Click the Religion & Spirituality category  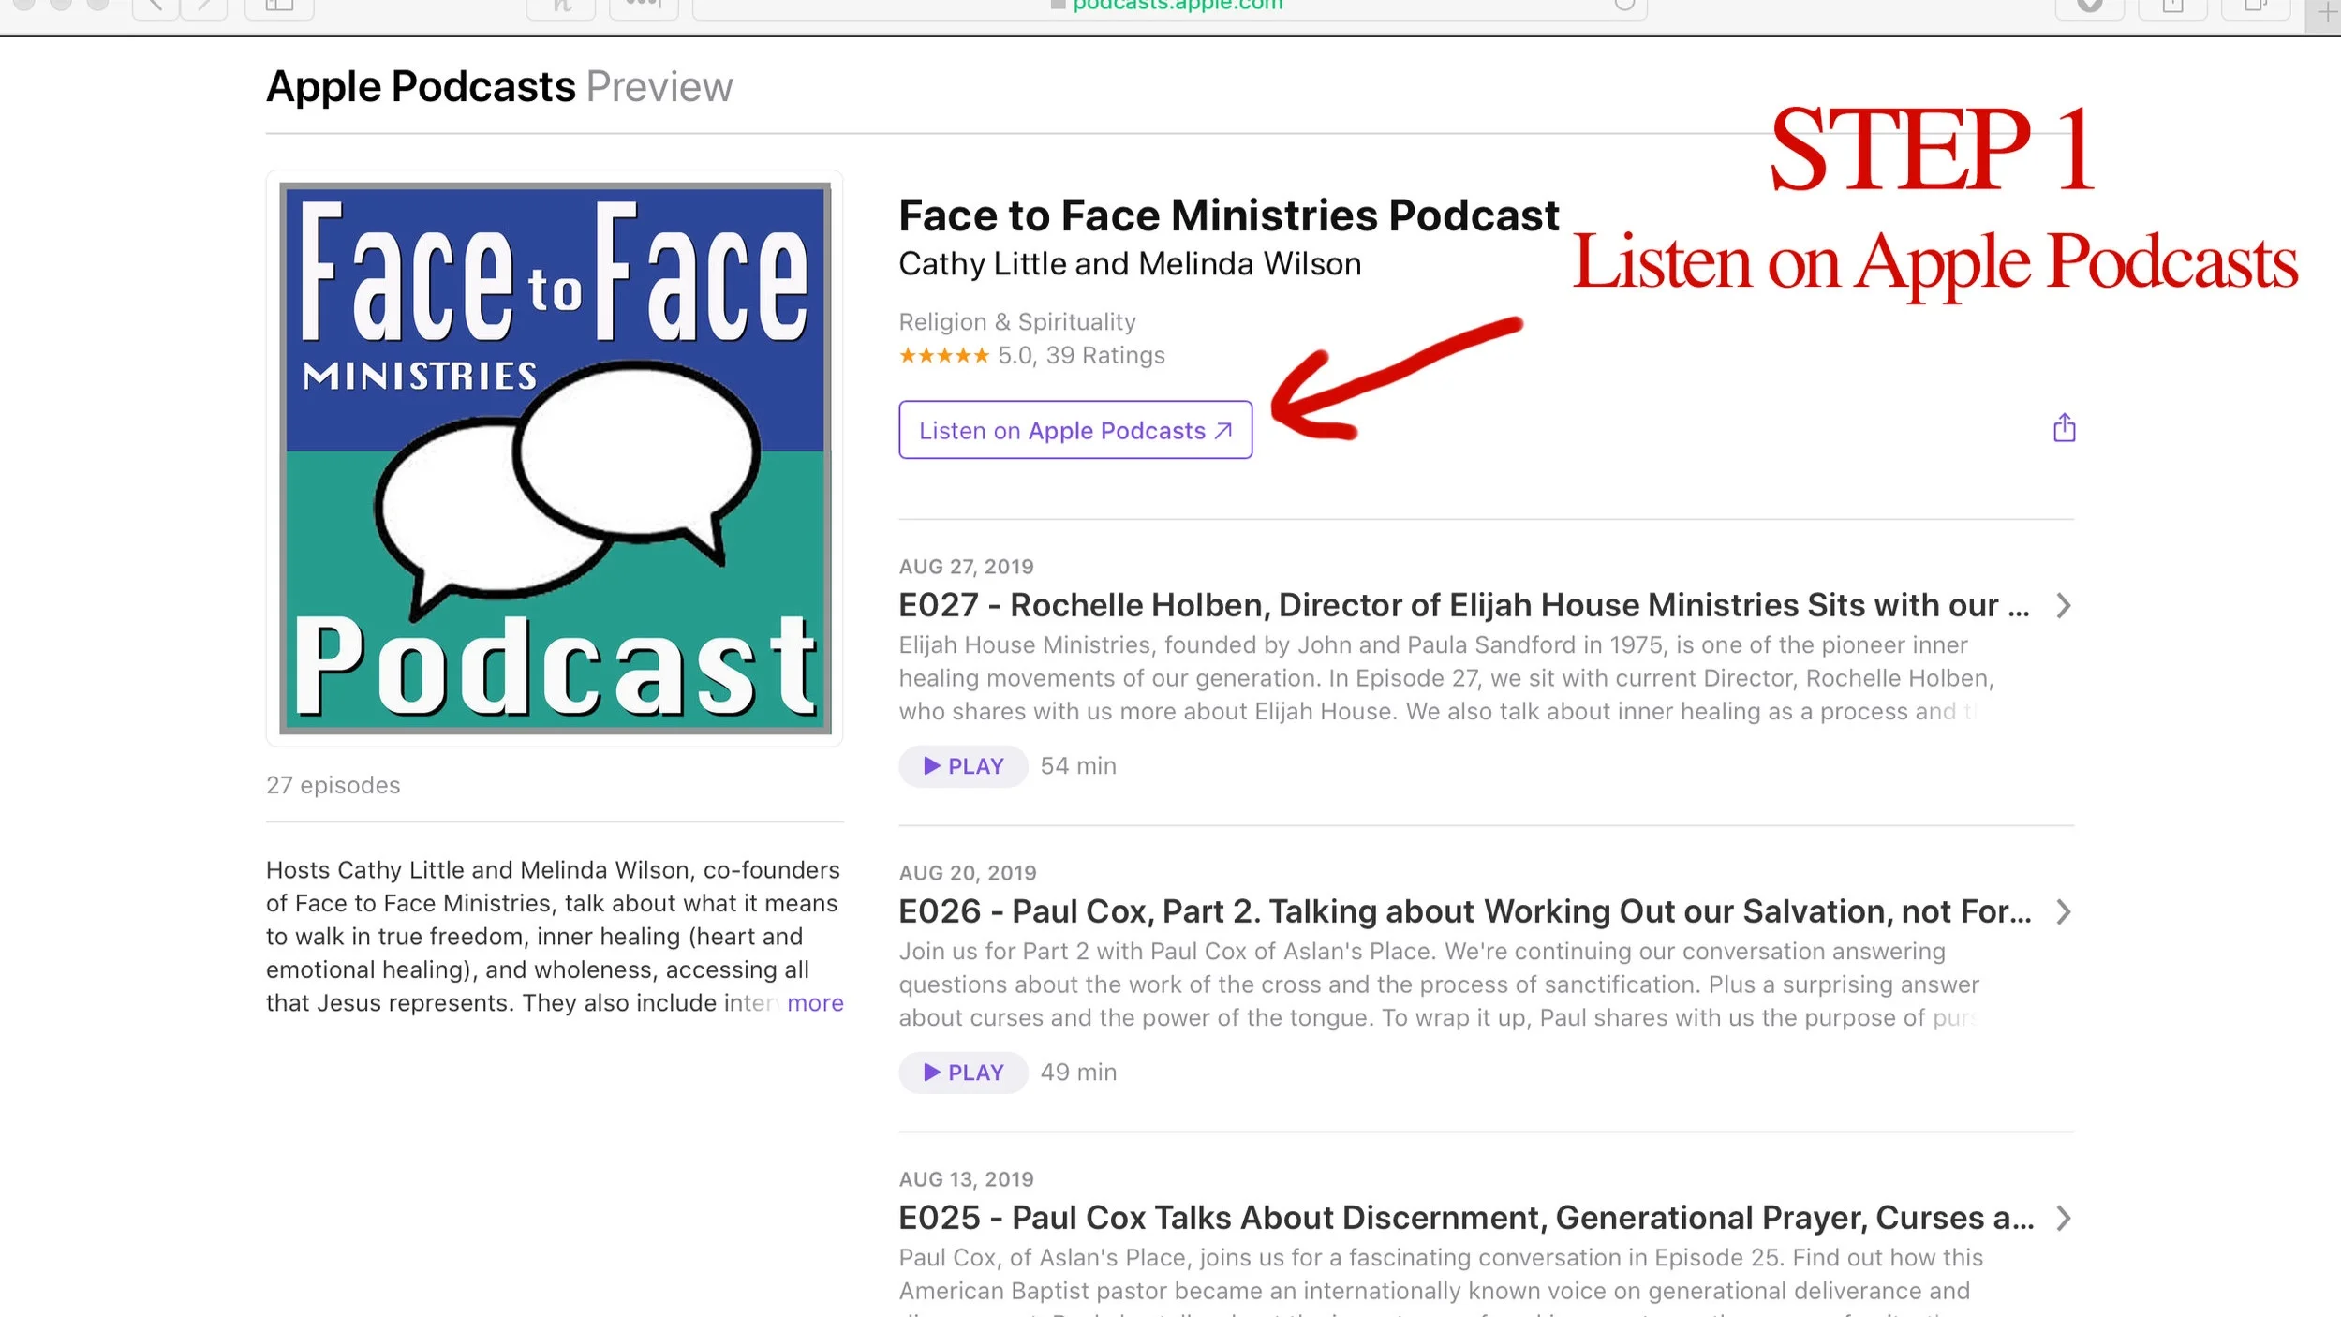1017,322
